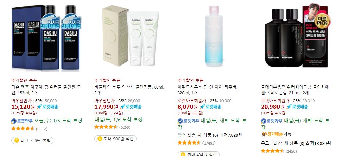Click the 최대 900원 적립 reward badge
339x156 pixels.
point(115,139)
